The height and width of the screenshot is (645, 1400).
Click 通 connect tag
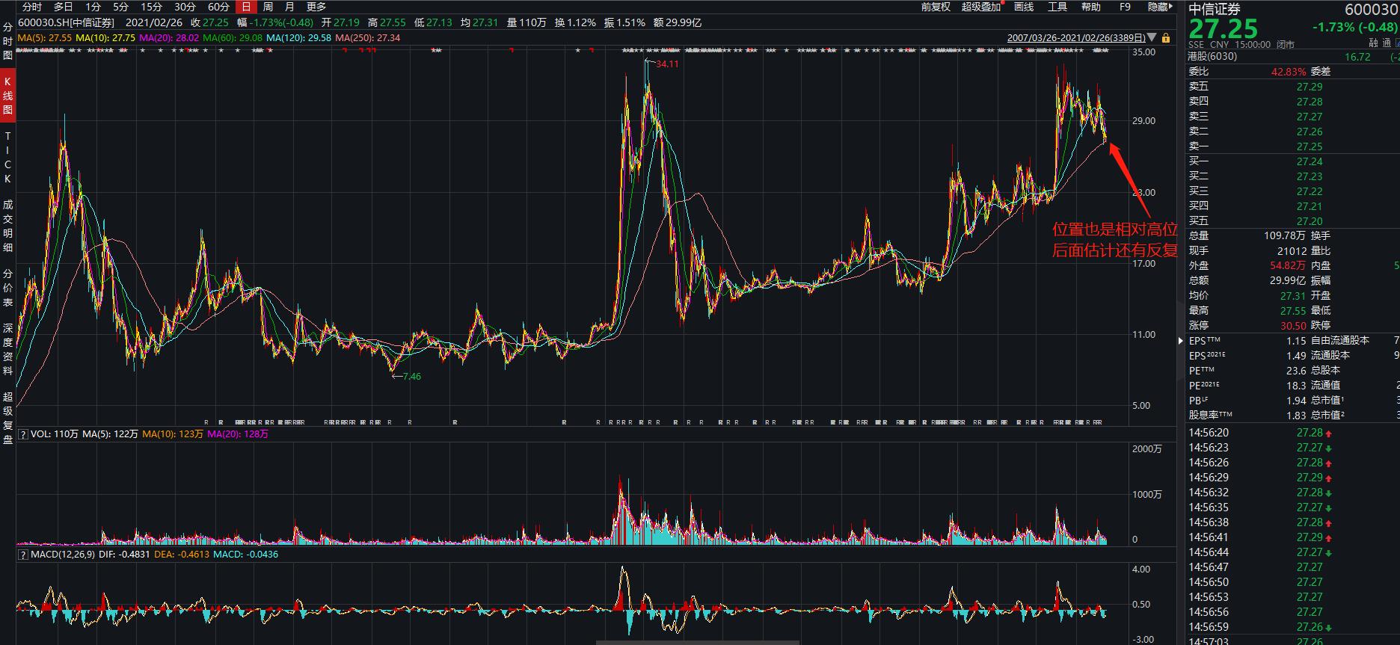(1388, 43)
